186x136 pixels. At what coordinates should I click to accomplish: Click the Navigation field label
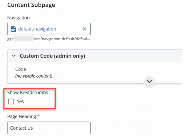(18, 18)
